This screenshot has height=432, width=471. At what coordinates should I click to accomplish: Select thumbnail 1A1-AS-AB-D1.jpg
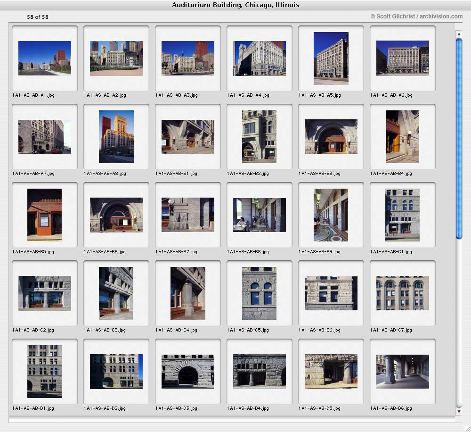coord(44,372)
